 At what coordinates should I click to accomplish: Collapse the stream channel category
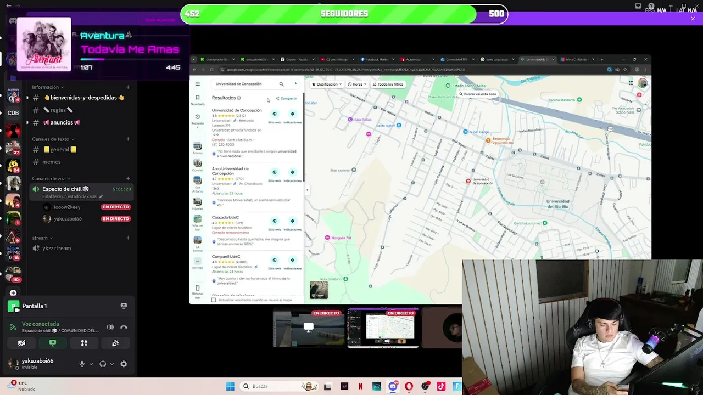tap(42, 238)
